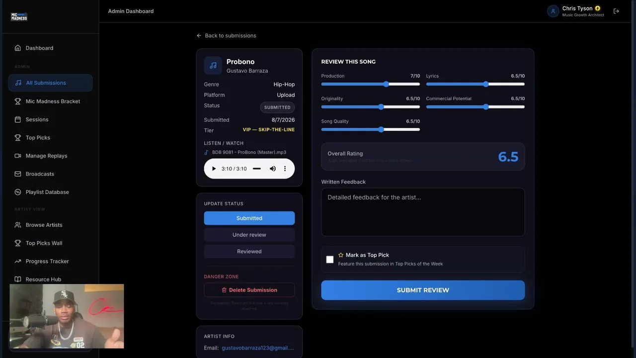Open artist email gustavobarraza123 link

[x=258, y=348]
